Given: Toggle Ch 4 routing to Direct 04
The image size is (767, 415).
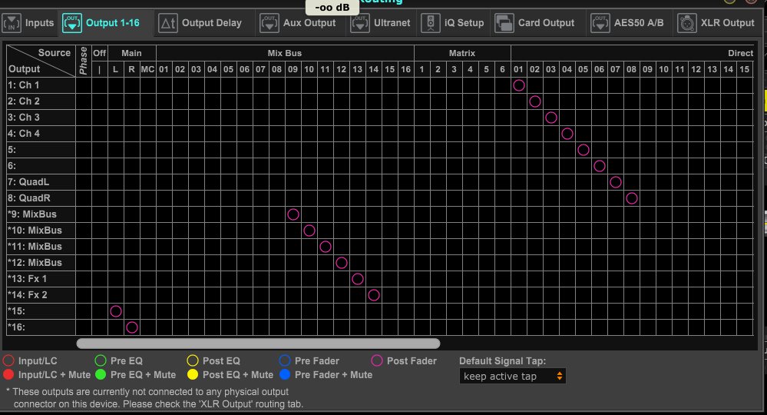Looking at the screenshot, I should point(567,134).
